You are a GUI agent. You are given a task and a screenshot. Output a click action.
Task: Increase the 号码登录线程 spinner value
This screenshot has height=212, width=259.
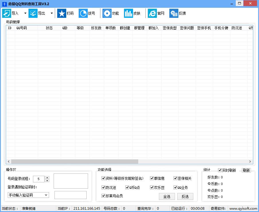click(x=47, y=177)
